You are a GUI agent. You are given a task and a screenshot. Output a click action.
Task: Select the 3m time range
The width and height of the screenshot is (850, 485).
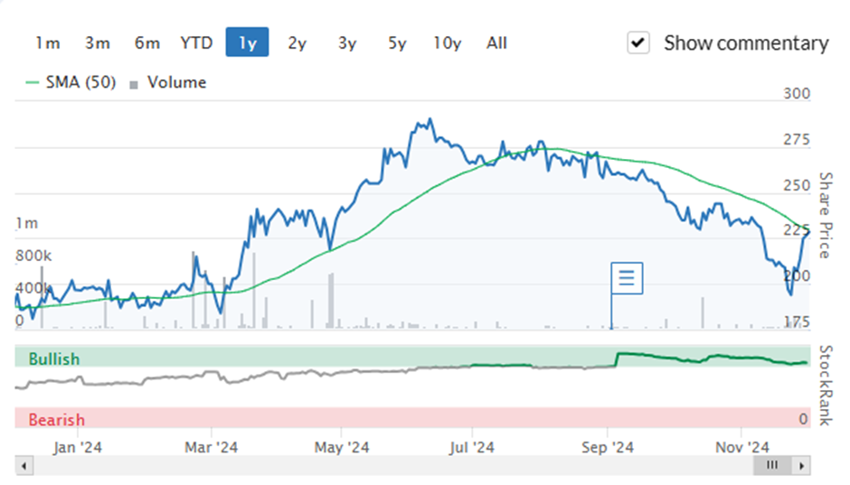point(98,42)
